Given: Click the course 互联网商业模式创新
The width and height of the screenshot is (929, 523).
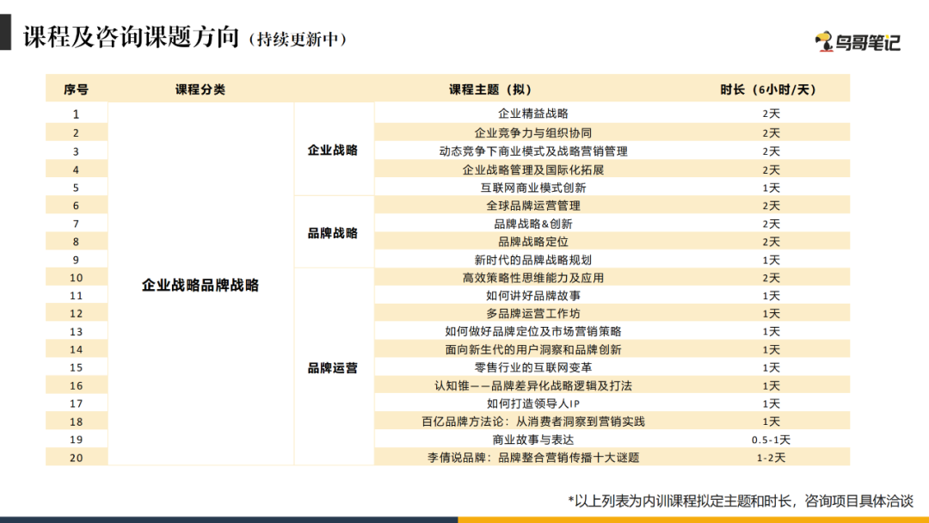Looking at the screenshot, I should pos(533,188).
